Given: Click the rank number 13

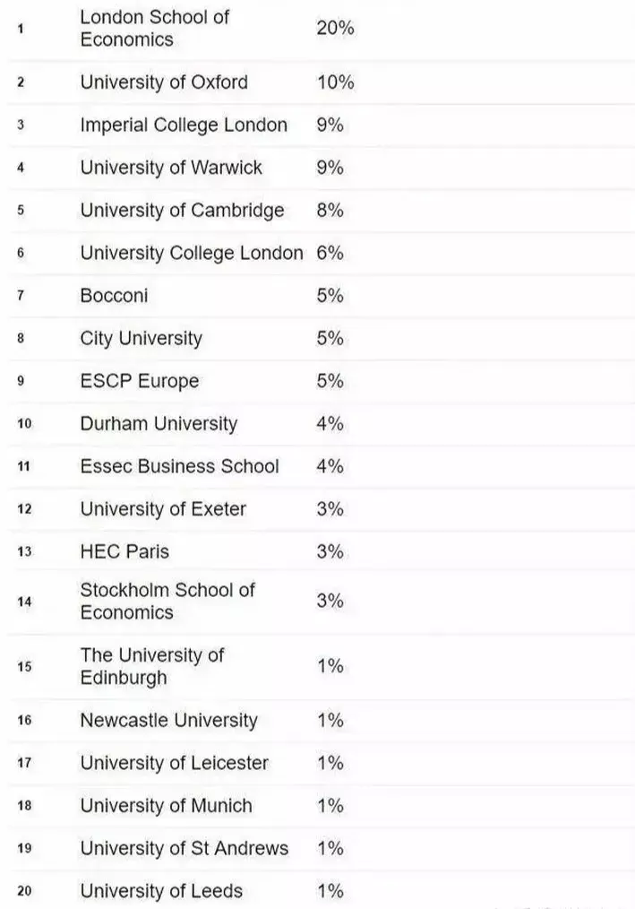Looking at the screenshot, I should click(24, 551).
